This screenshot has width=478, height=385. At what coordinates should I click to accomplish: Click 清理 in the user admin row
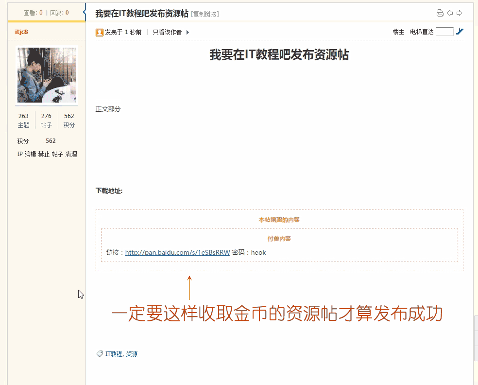[71, 154]
